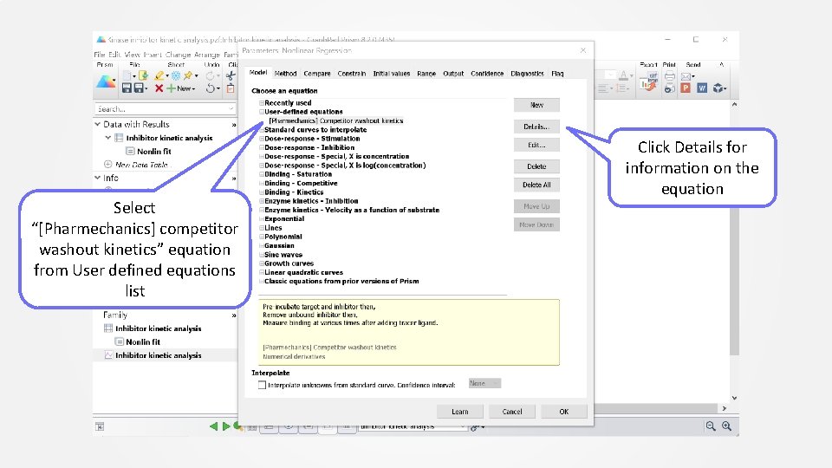Viewport: 832px width, 468px height.
Task: Click the clipboard paste icon
Action: pos(231,88)
